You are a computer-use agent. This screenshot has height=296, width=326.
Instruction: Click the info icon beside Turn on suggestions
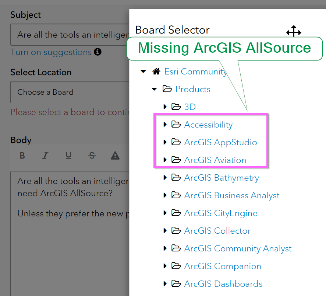click(x=98, y=52)
